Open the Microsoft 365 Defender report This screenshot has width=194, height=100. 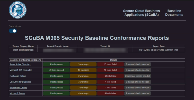coord(21,70)
